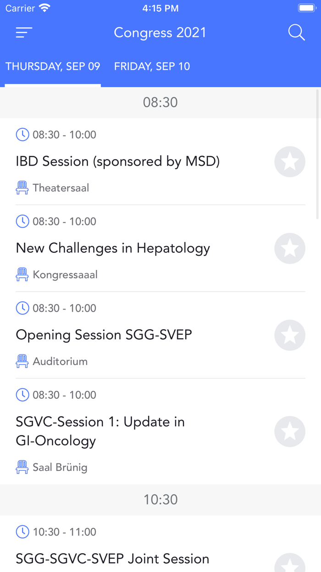
Task: Open SGVC-Session 1: Update in GI-Oncology
Action: pyautogui.click(x=100, y=431)
